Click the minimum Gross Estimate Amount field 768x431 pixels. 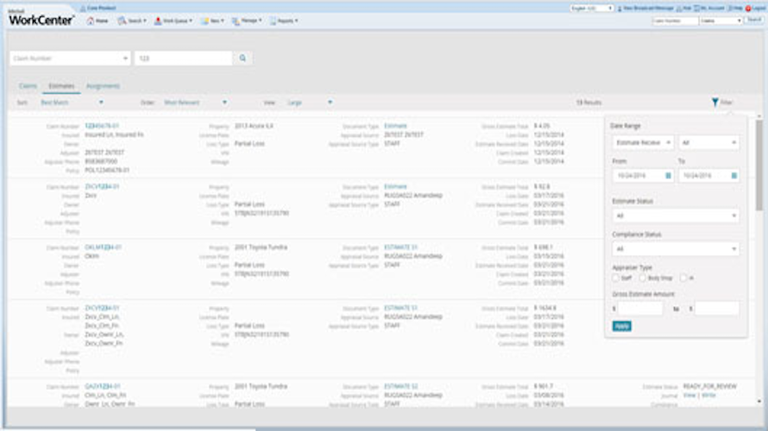[640, 309]
